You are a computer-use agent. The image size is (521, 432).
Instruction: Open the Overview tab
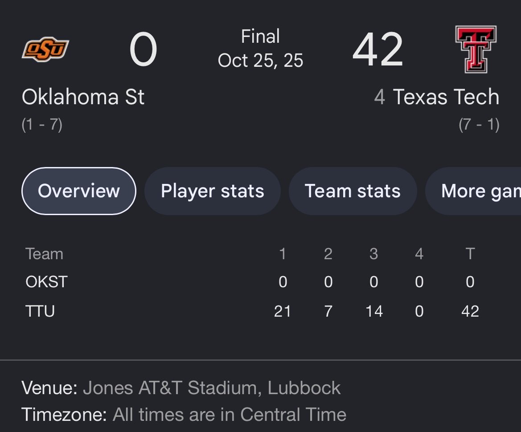(x=79, y=191)
